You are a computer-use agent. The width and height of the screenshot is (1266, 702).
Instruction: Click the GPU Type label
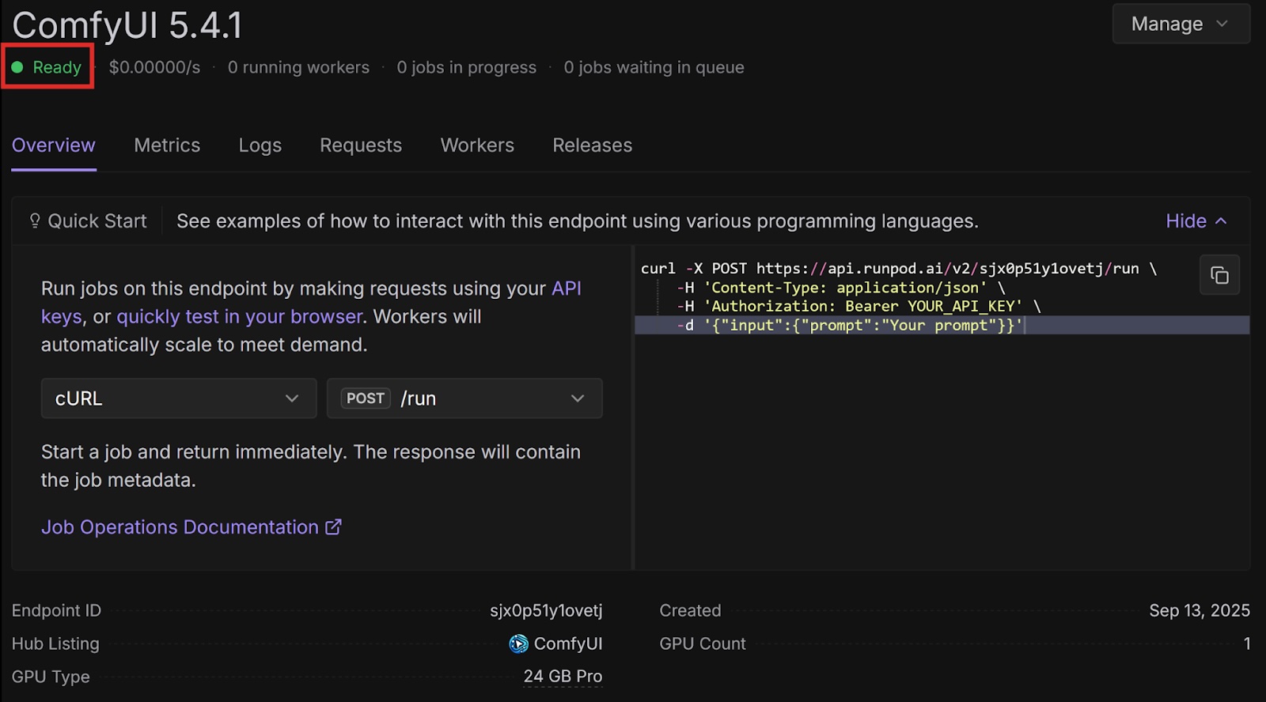coord(51,677)
